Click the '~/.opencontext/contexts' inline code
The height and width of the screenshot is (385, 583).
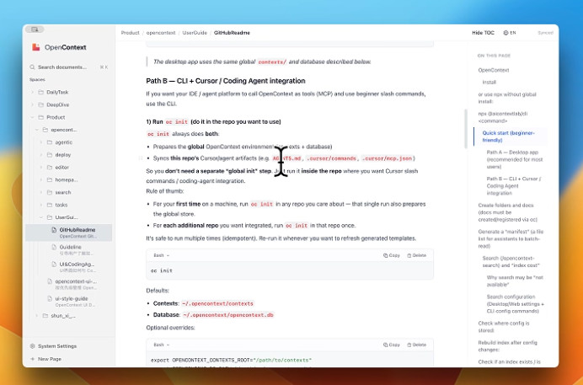(218, 303)
